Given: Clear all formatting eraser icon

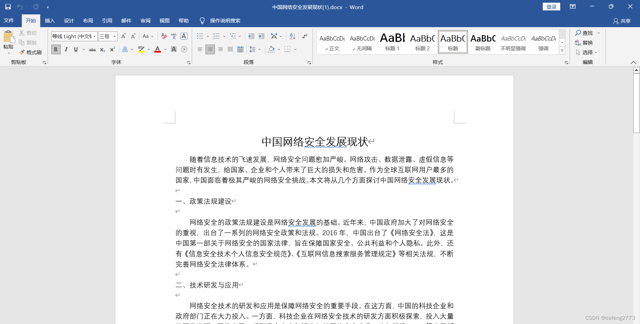Looking at the screenshot, I should (x=164, y=36).
